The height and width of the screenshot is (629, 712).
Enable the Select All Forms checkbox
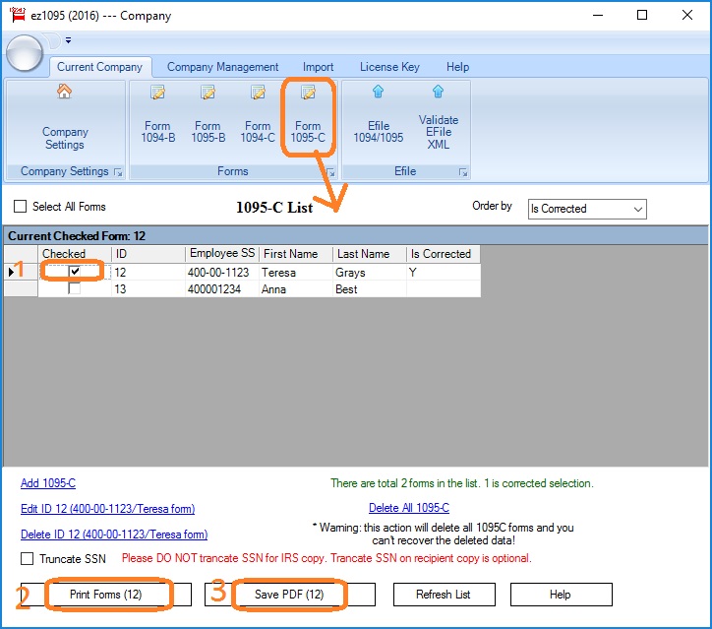20,207
